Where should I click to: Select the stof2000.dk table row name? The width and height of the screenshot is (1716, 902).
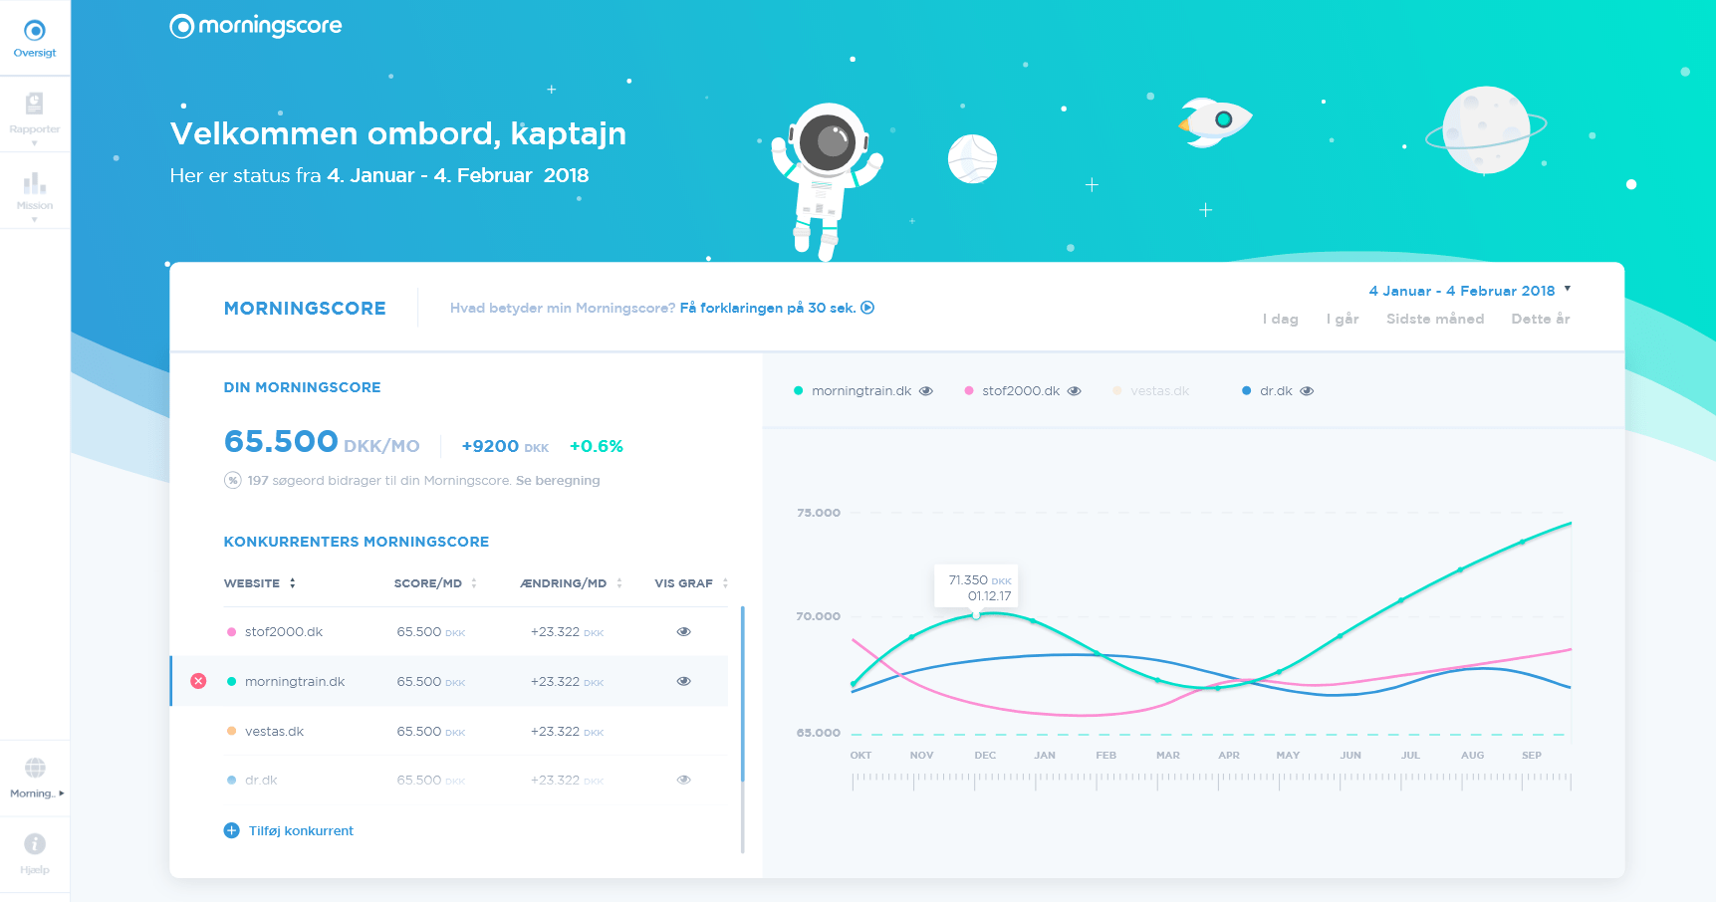[x=284, y=631]
